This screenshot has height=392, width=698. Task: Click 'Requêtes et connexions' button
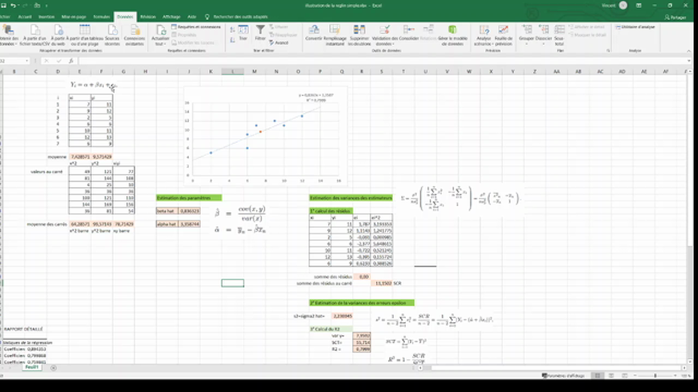click(x=196, y=27)
